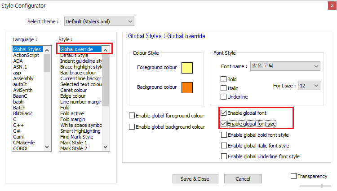Select Indent guideline style
Image resolution: width=337 pixels, height=191 pixels.
point(80,61)
